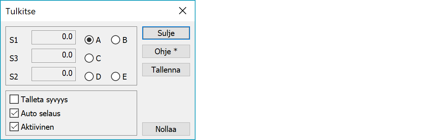Select radio option B
The width and height of the screenshot is (441, 140).
coord(119,40)
